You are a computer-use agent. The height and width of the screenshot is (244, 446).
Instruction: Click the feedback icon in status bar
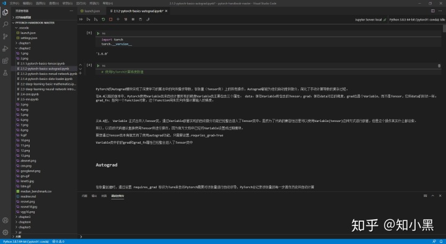434,242
